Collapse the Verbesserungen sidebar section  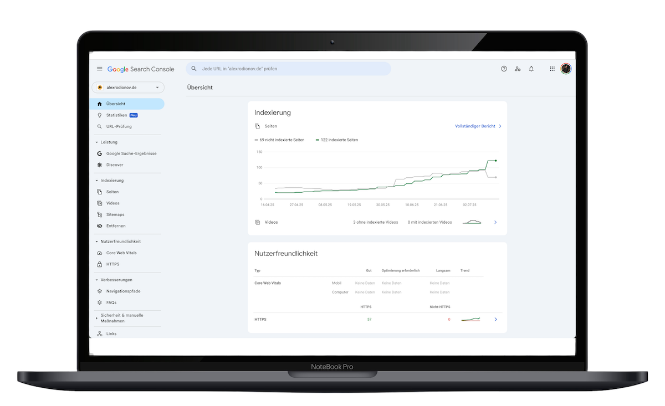tap(96, 280)
